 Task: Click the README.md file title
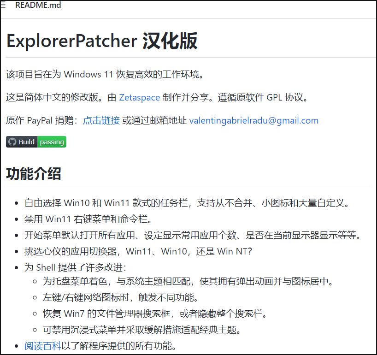[38, 5]
